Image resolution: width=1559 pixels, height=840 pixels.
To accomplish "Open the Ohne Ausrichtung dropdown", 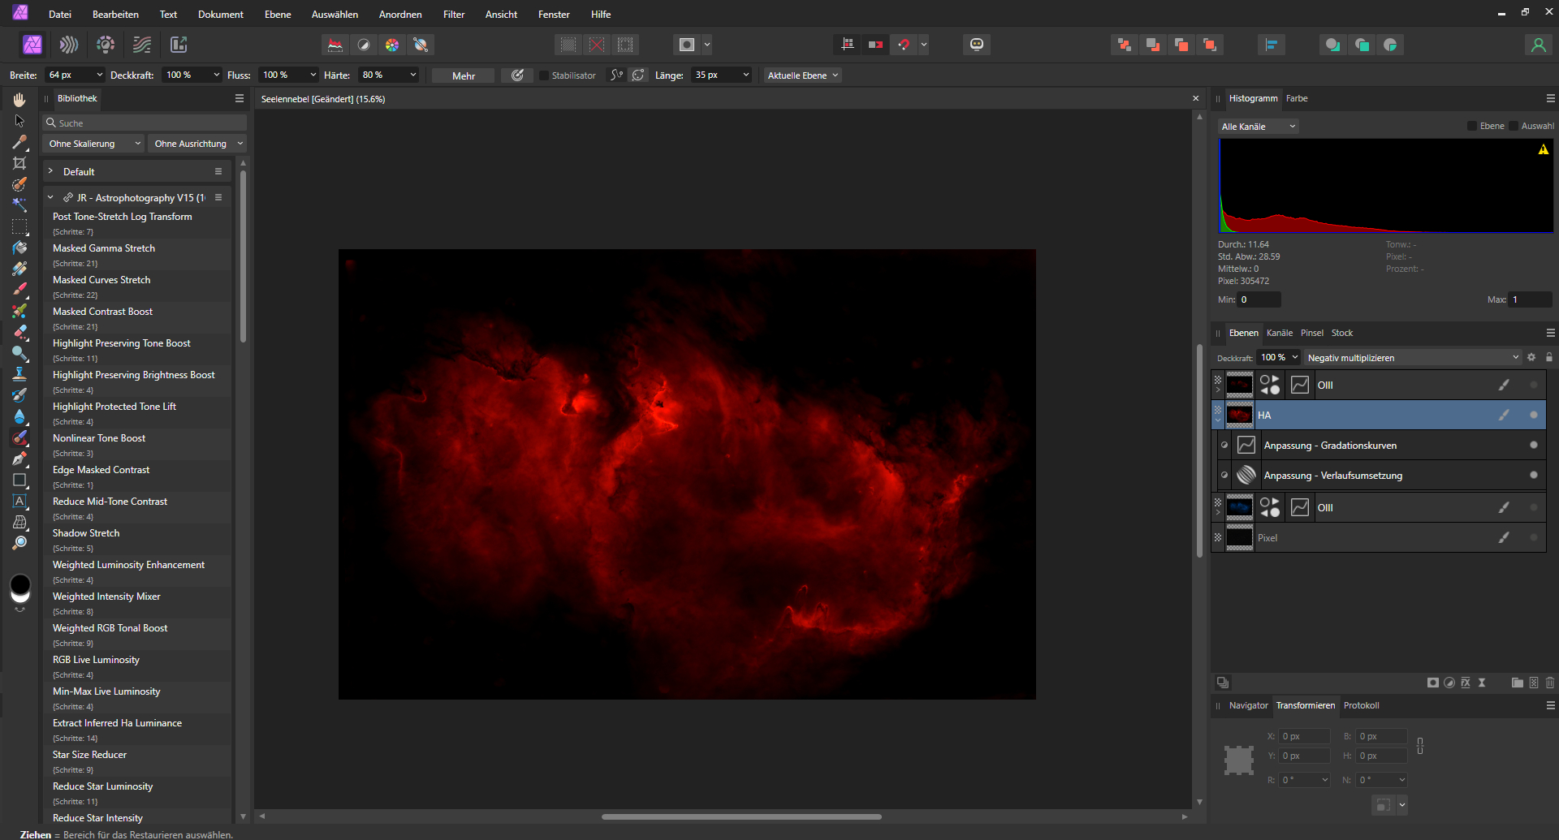I will click(198, 144).
